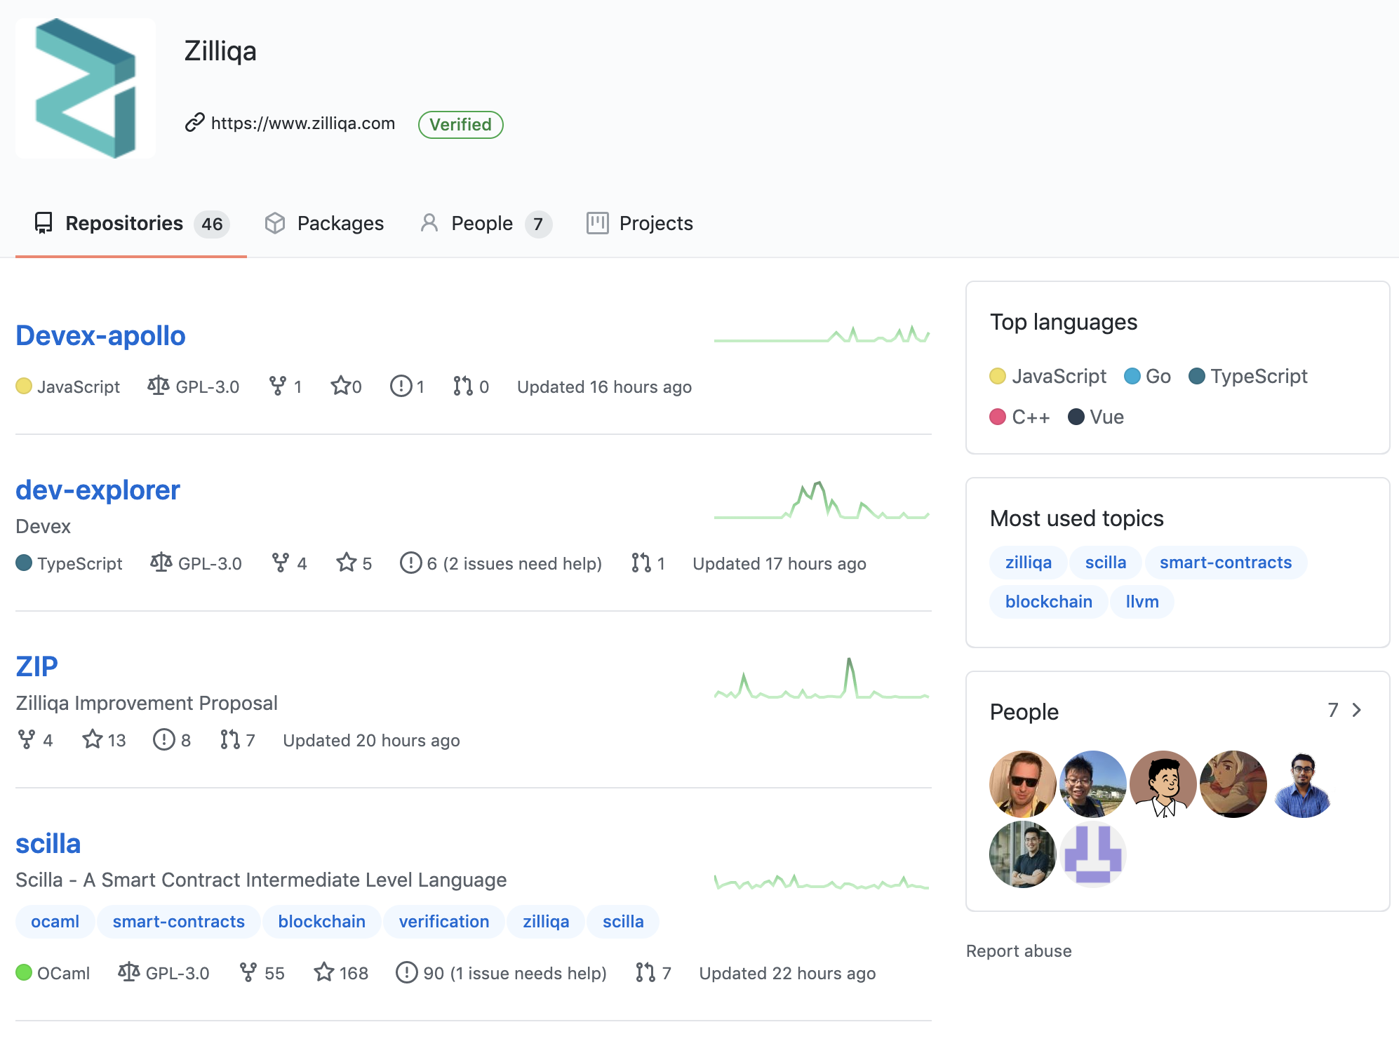Image resolution: width=1399 pixels, height=1041 pixels.
Task: Expand People list with chevron arrow
Action: click(1357, 710)
